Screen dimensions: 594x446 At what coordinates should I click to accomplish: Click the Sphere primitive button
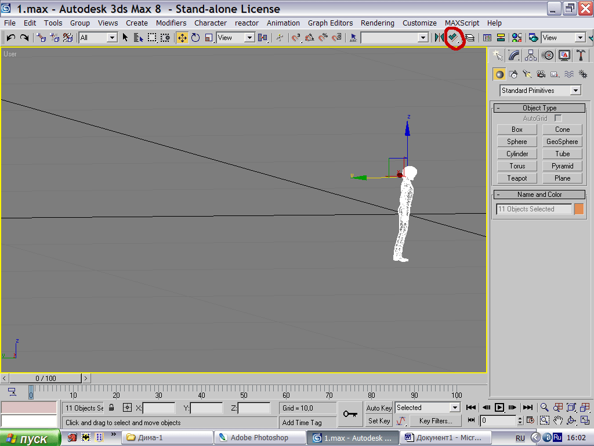517,142
